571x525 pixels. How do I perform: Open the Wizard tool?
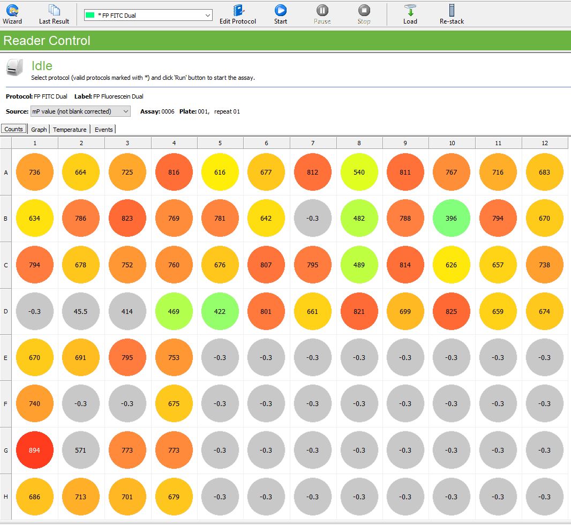coord(12,14)
